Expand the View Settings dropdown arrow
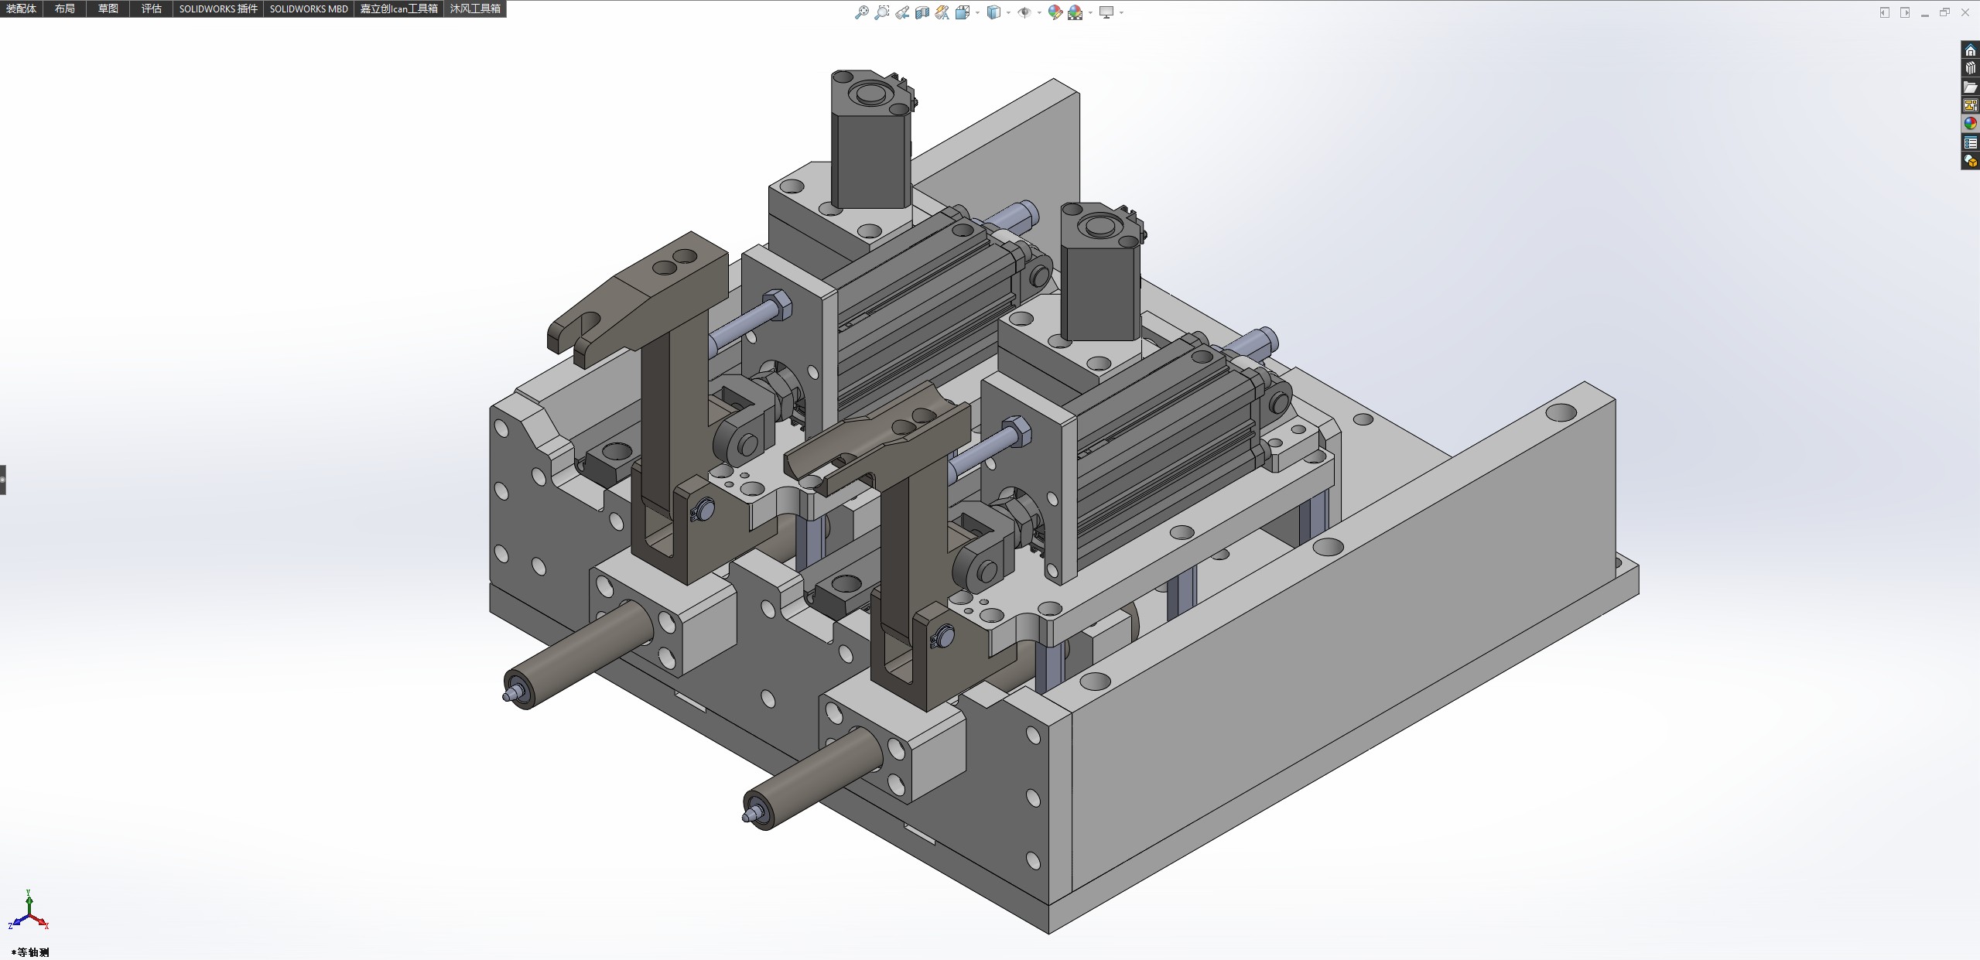1980x960 pixels. coord(1121,12)
